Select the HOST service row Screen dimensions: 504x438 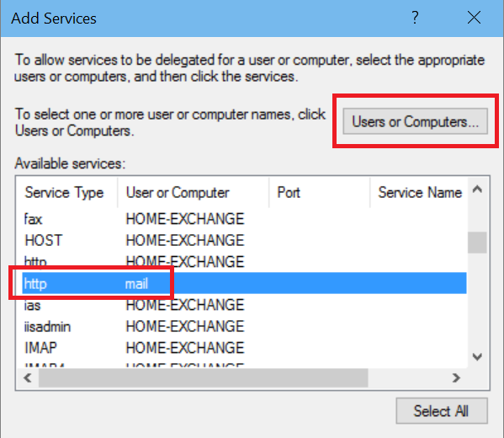(x=244, y=241)
